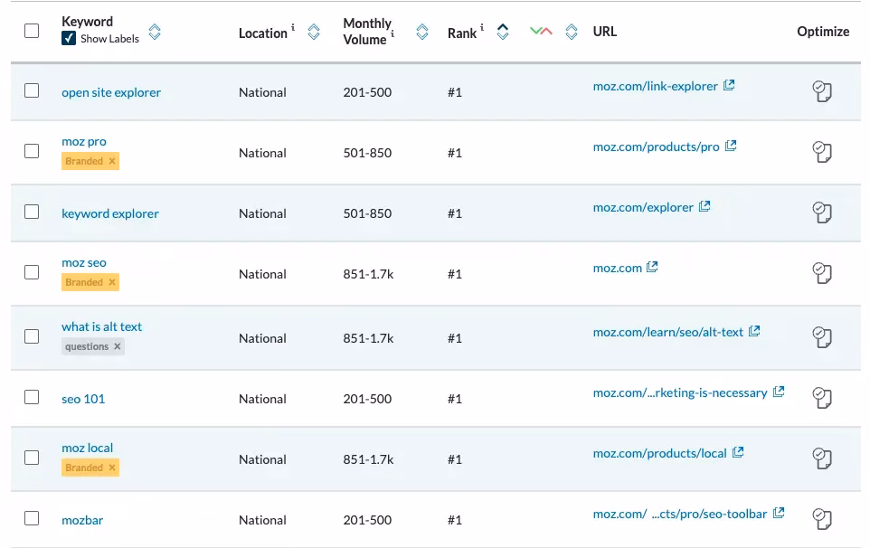This screenshot has height=548, width=870.
Task: Click the info icon next to the Rank header
Action: coord(480,26)
